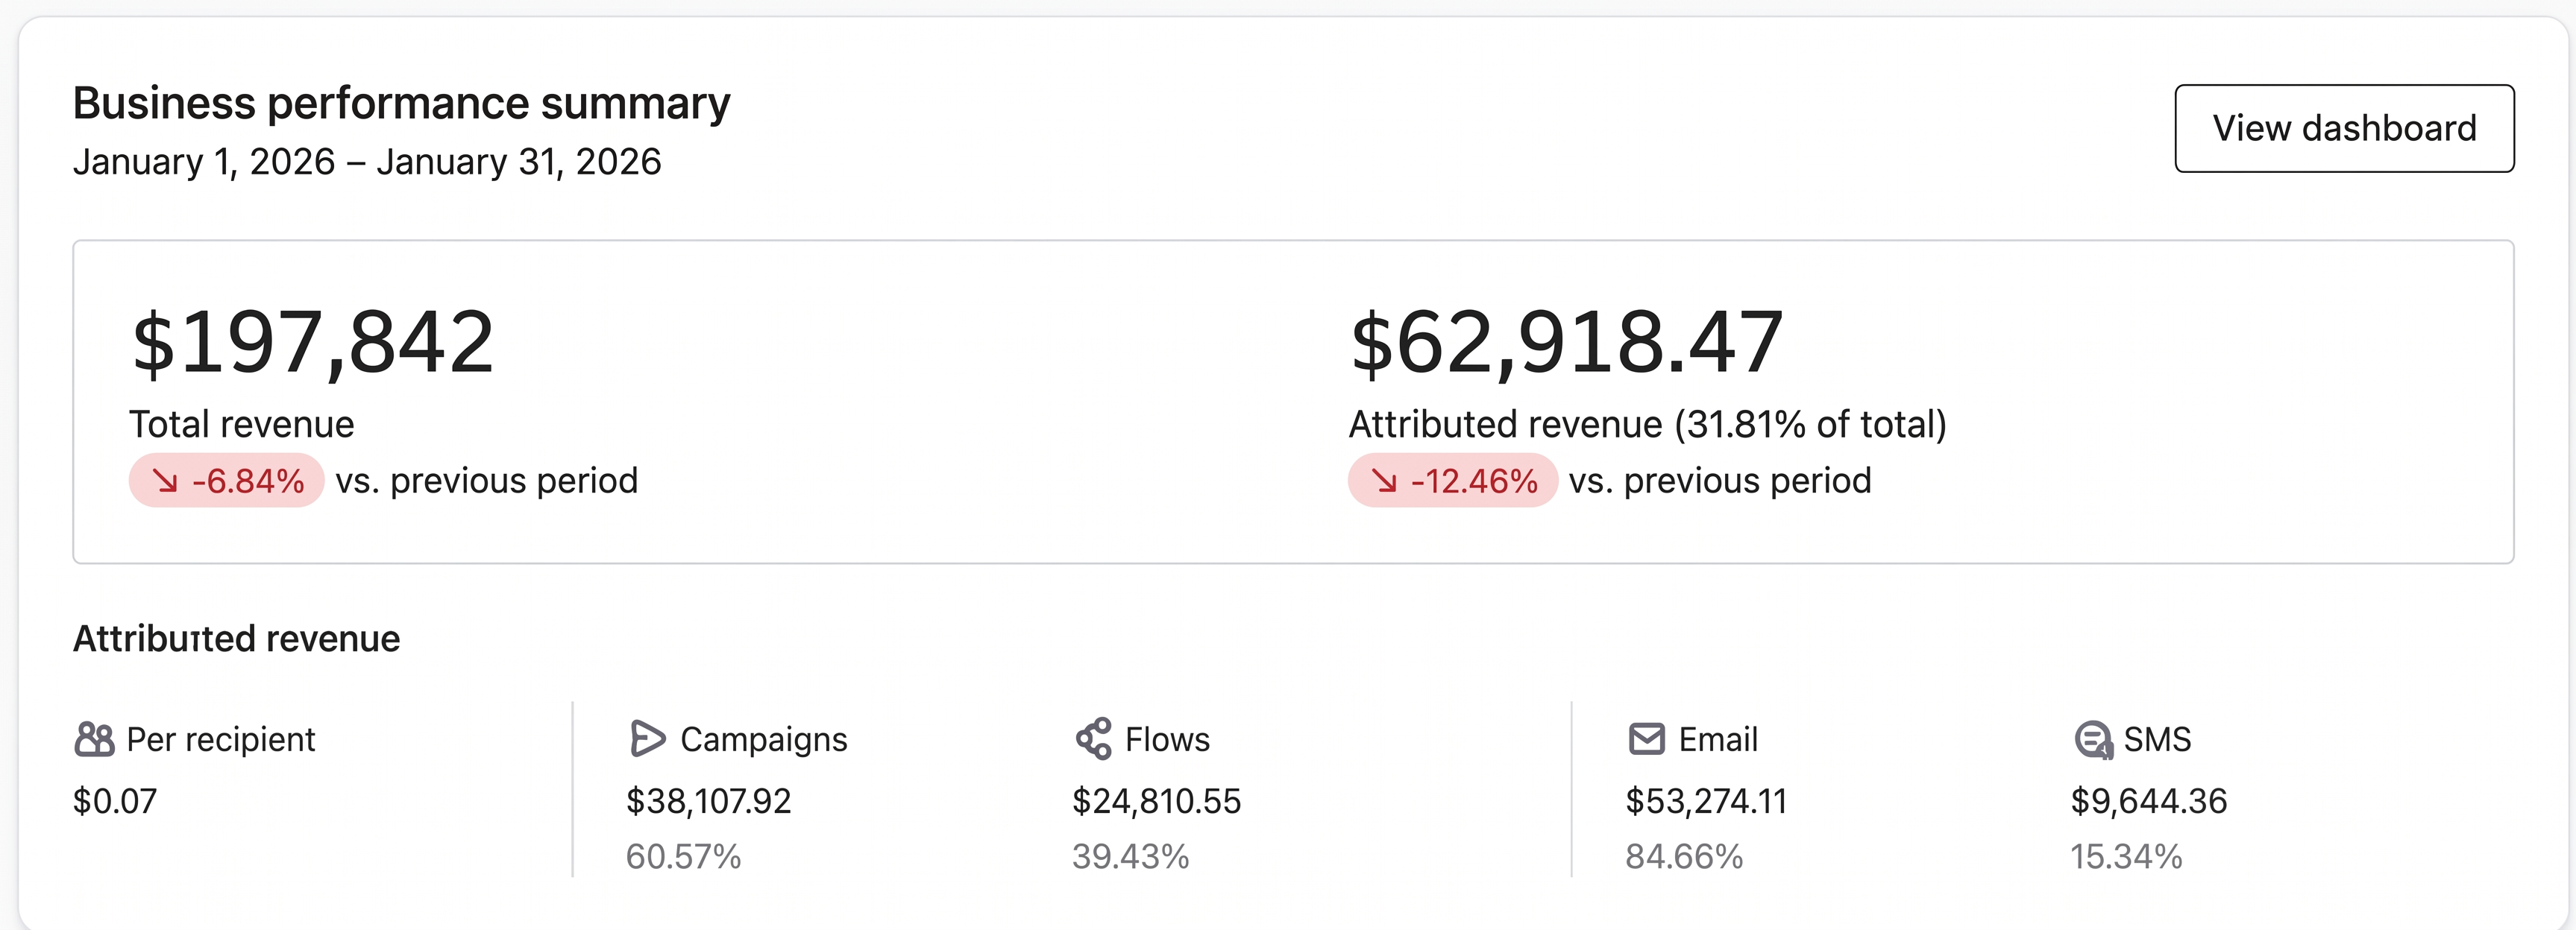Click the -12.46% change indicator badge
The image size is (2576, 930).
(1452, 481)
